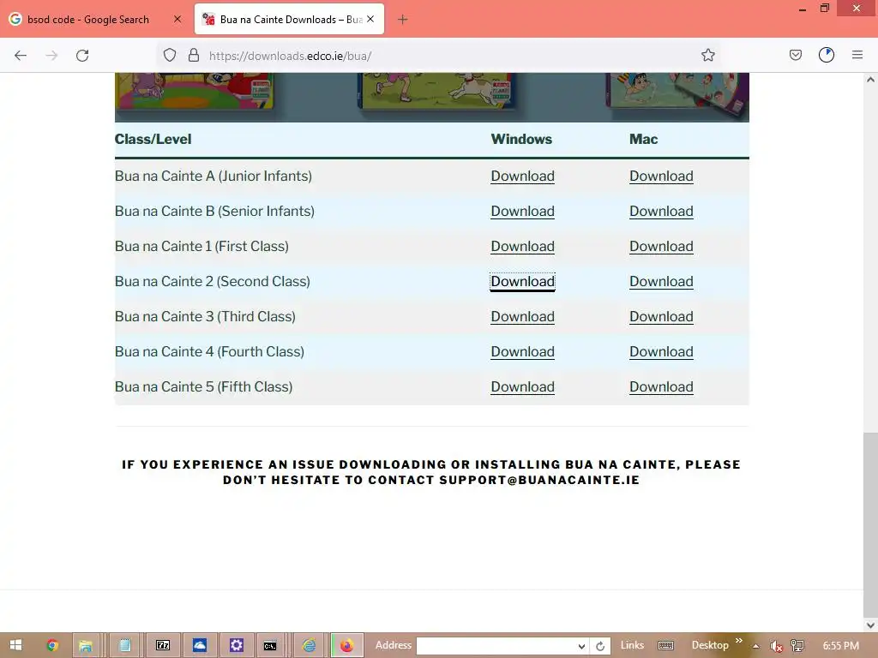
Task: Open the Settings gear taskbar icon
Action: click(237, 646)
